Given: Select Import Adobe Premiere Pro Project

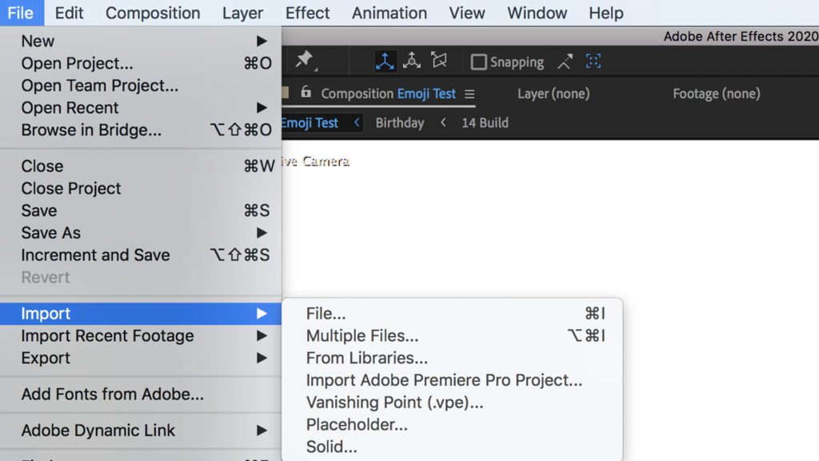Looking at the screenshot, I should [x=444, y=380].
